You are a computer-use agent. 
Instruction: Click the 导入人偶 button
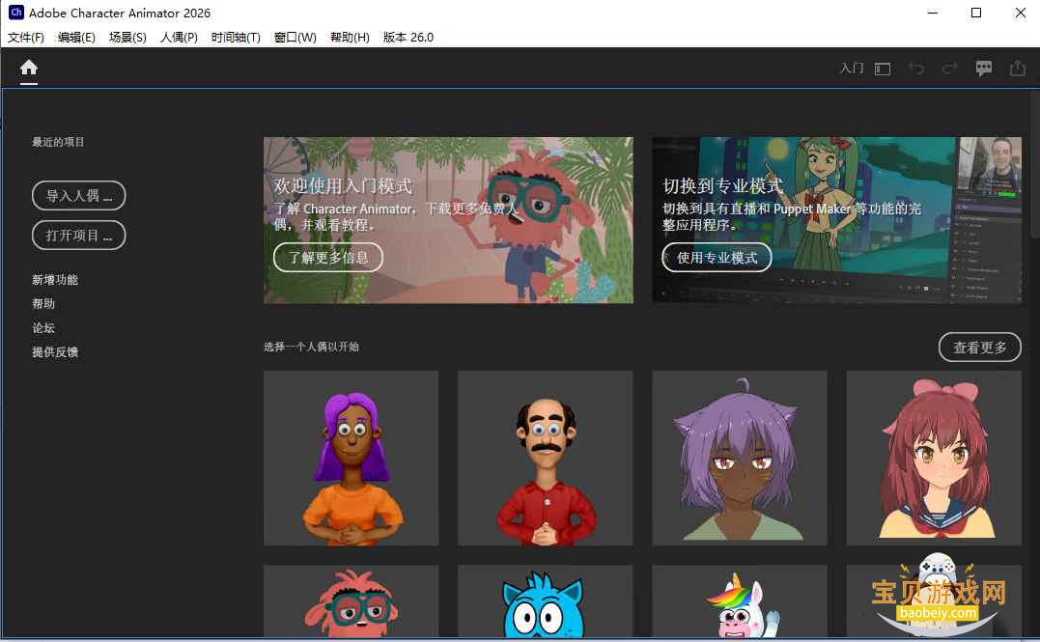[x=79, y=196]
